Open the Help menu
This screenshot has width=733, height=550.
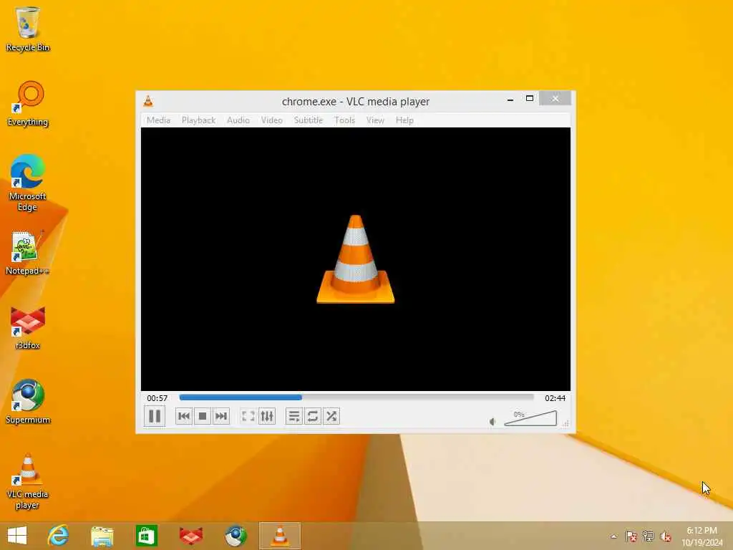click(404, 120)
